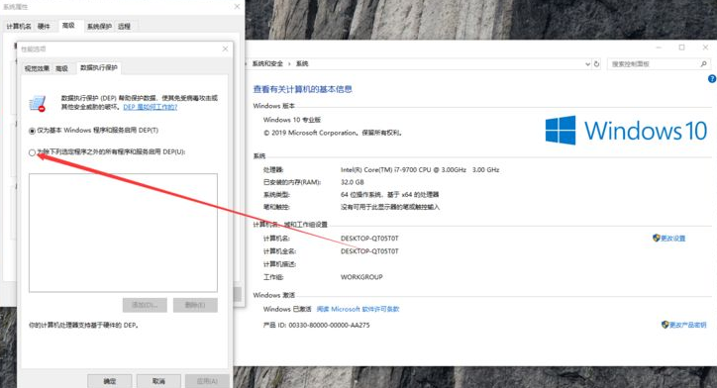Switch to the 高级 tab in Performance Options
The width and height of the screenshot is (717, 388).
(x=61, y=68)
